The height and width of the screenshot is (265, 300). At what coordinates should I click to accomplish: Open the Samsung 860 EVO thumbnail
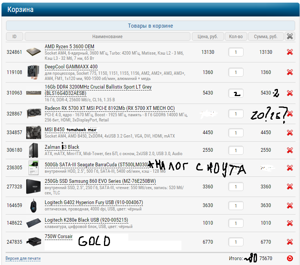click(x=34, y=187)
